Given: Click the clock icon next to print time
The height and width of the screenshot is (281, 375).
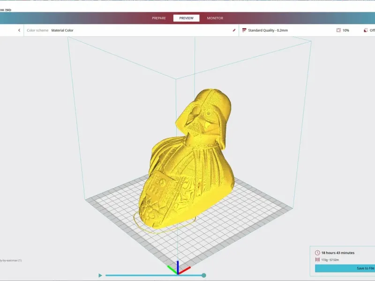Looking at the screenshot, I should click(x=317, y=253).
